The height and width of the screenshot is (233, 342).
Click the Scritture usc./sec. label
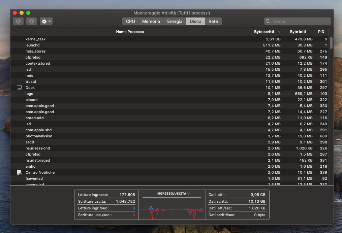tap(95, 215)
